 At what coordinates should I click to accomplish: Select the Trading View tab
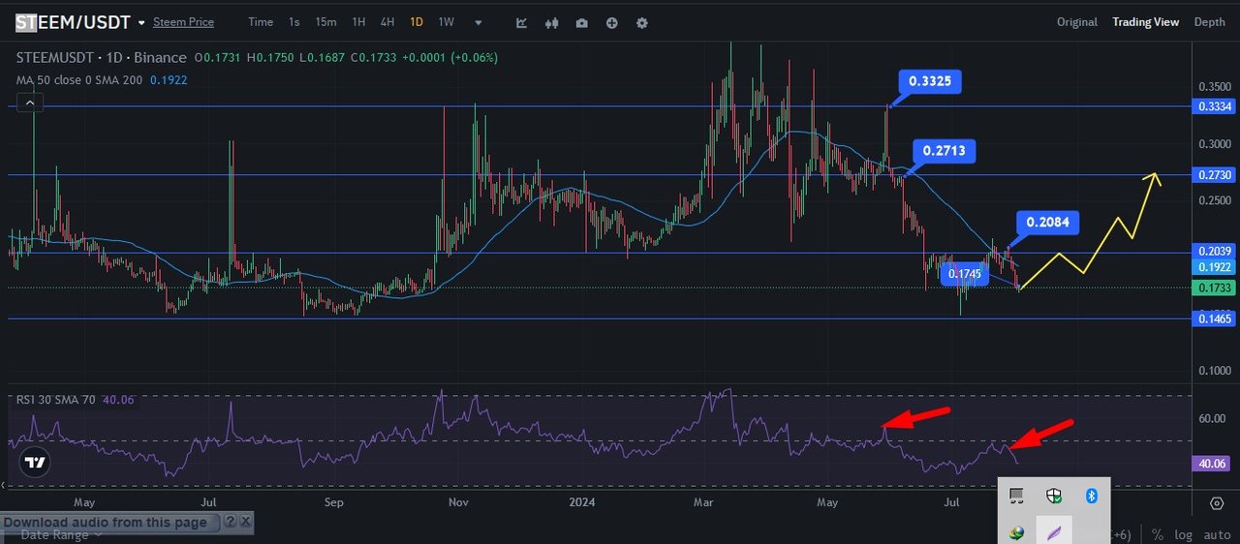1146,22
